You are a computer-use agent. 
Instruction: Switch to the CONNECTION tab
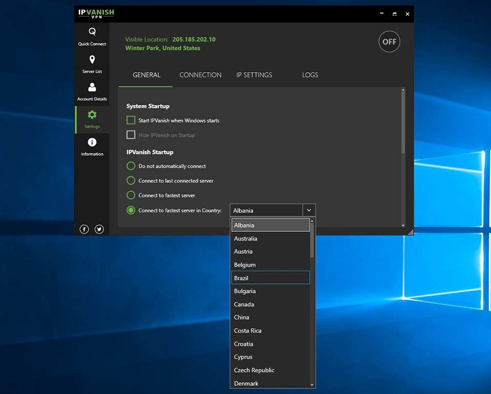(200, 75)
